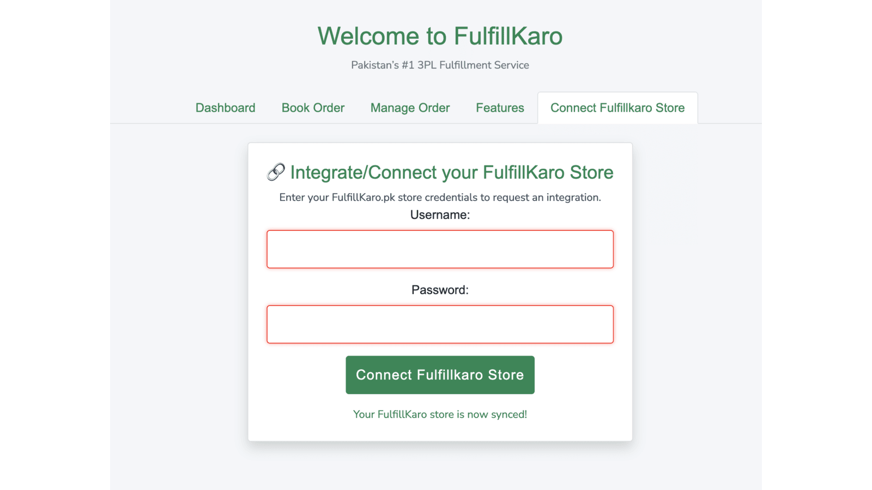Screen dimensions: 872x490
Task: Click the chain link integration icon
Action: [276, 172]
